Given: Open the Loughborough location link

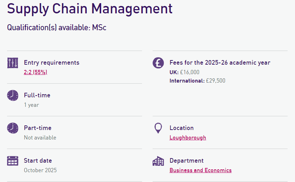Looking at the screenshot, I should (x=188, y=138).
